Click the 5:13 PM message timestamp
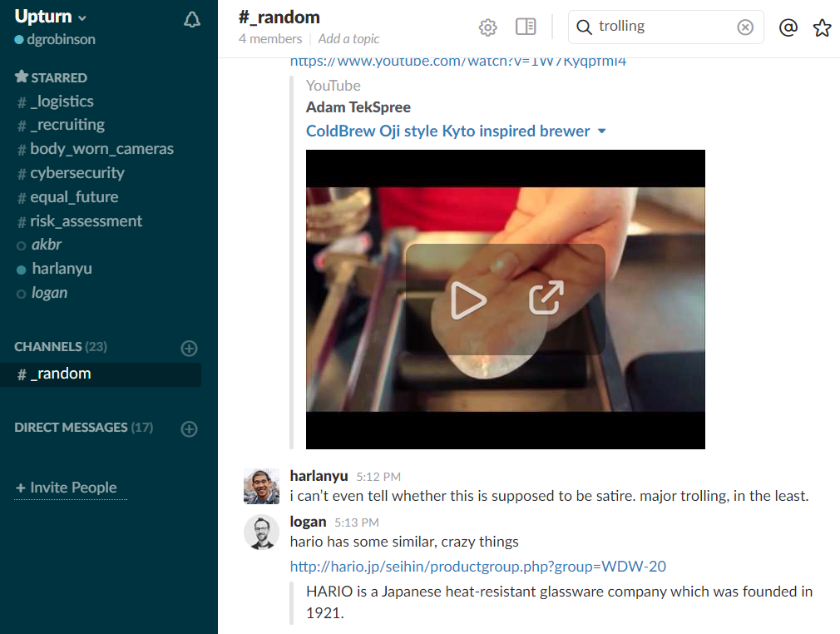 coord(356,523)
